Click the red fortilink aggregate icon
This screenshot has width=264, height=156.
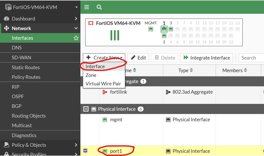tap(105, 92)
